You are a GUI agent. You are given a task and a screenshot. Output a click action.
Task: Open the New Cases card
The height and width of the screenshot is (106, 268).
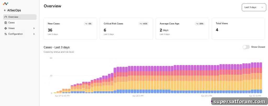[x=70, y=29]
